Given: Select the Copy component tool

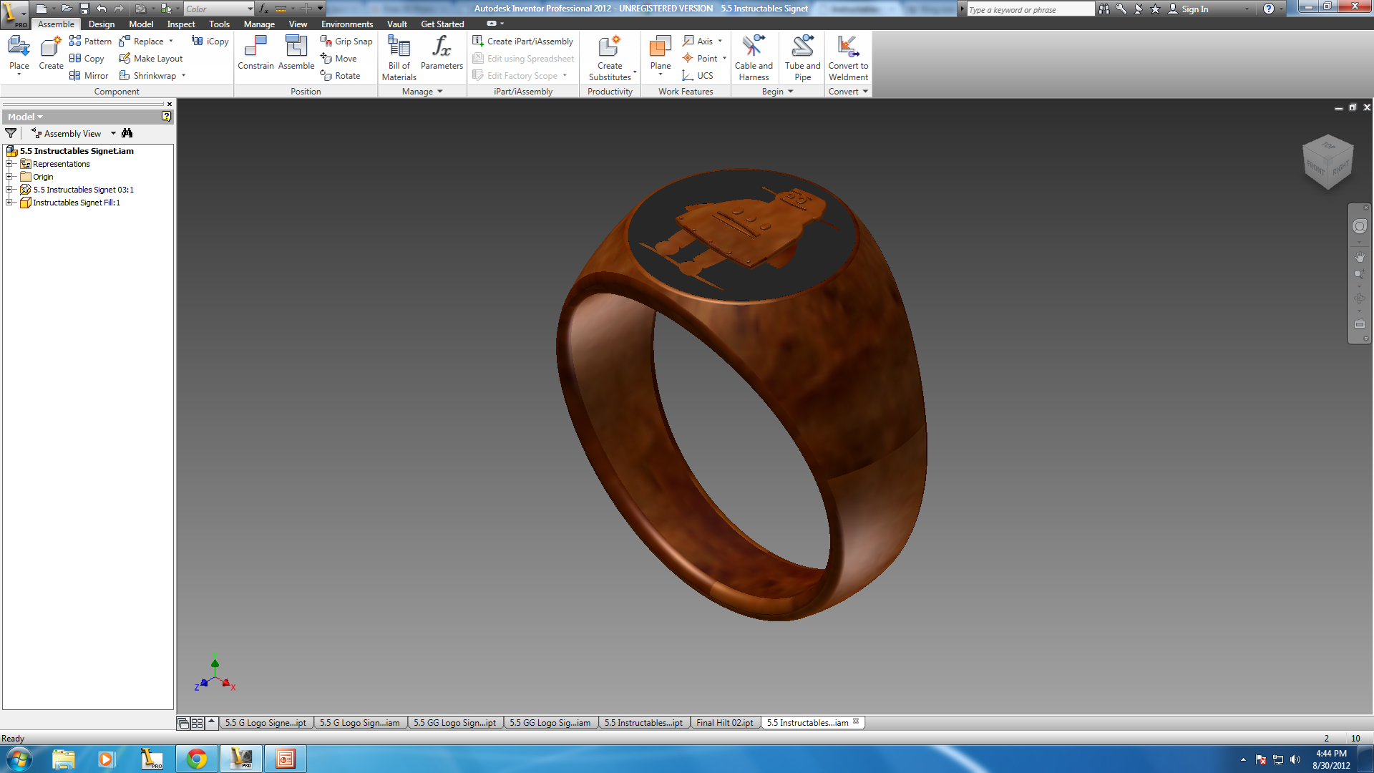Looking at the screenshot, I should (87, 59).
